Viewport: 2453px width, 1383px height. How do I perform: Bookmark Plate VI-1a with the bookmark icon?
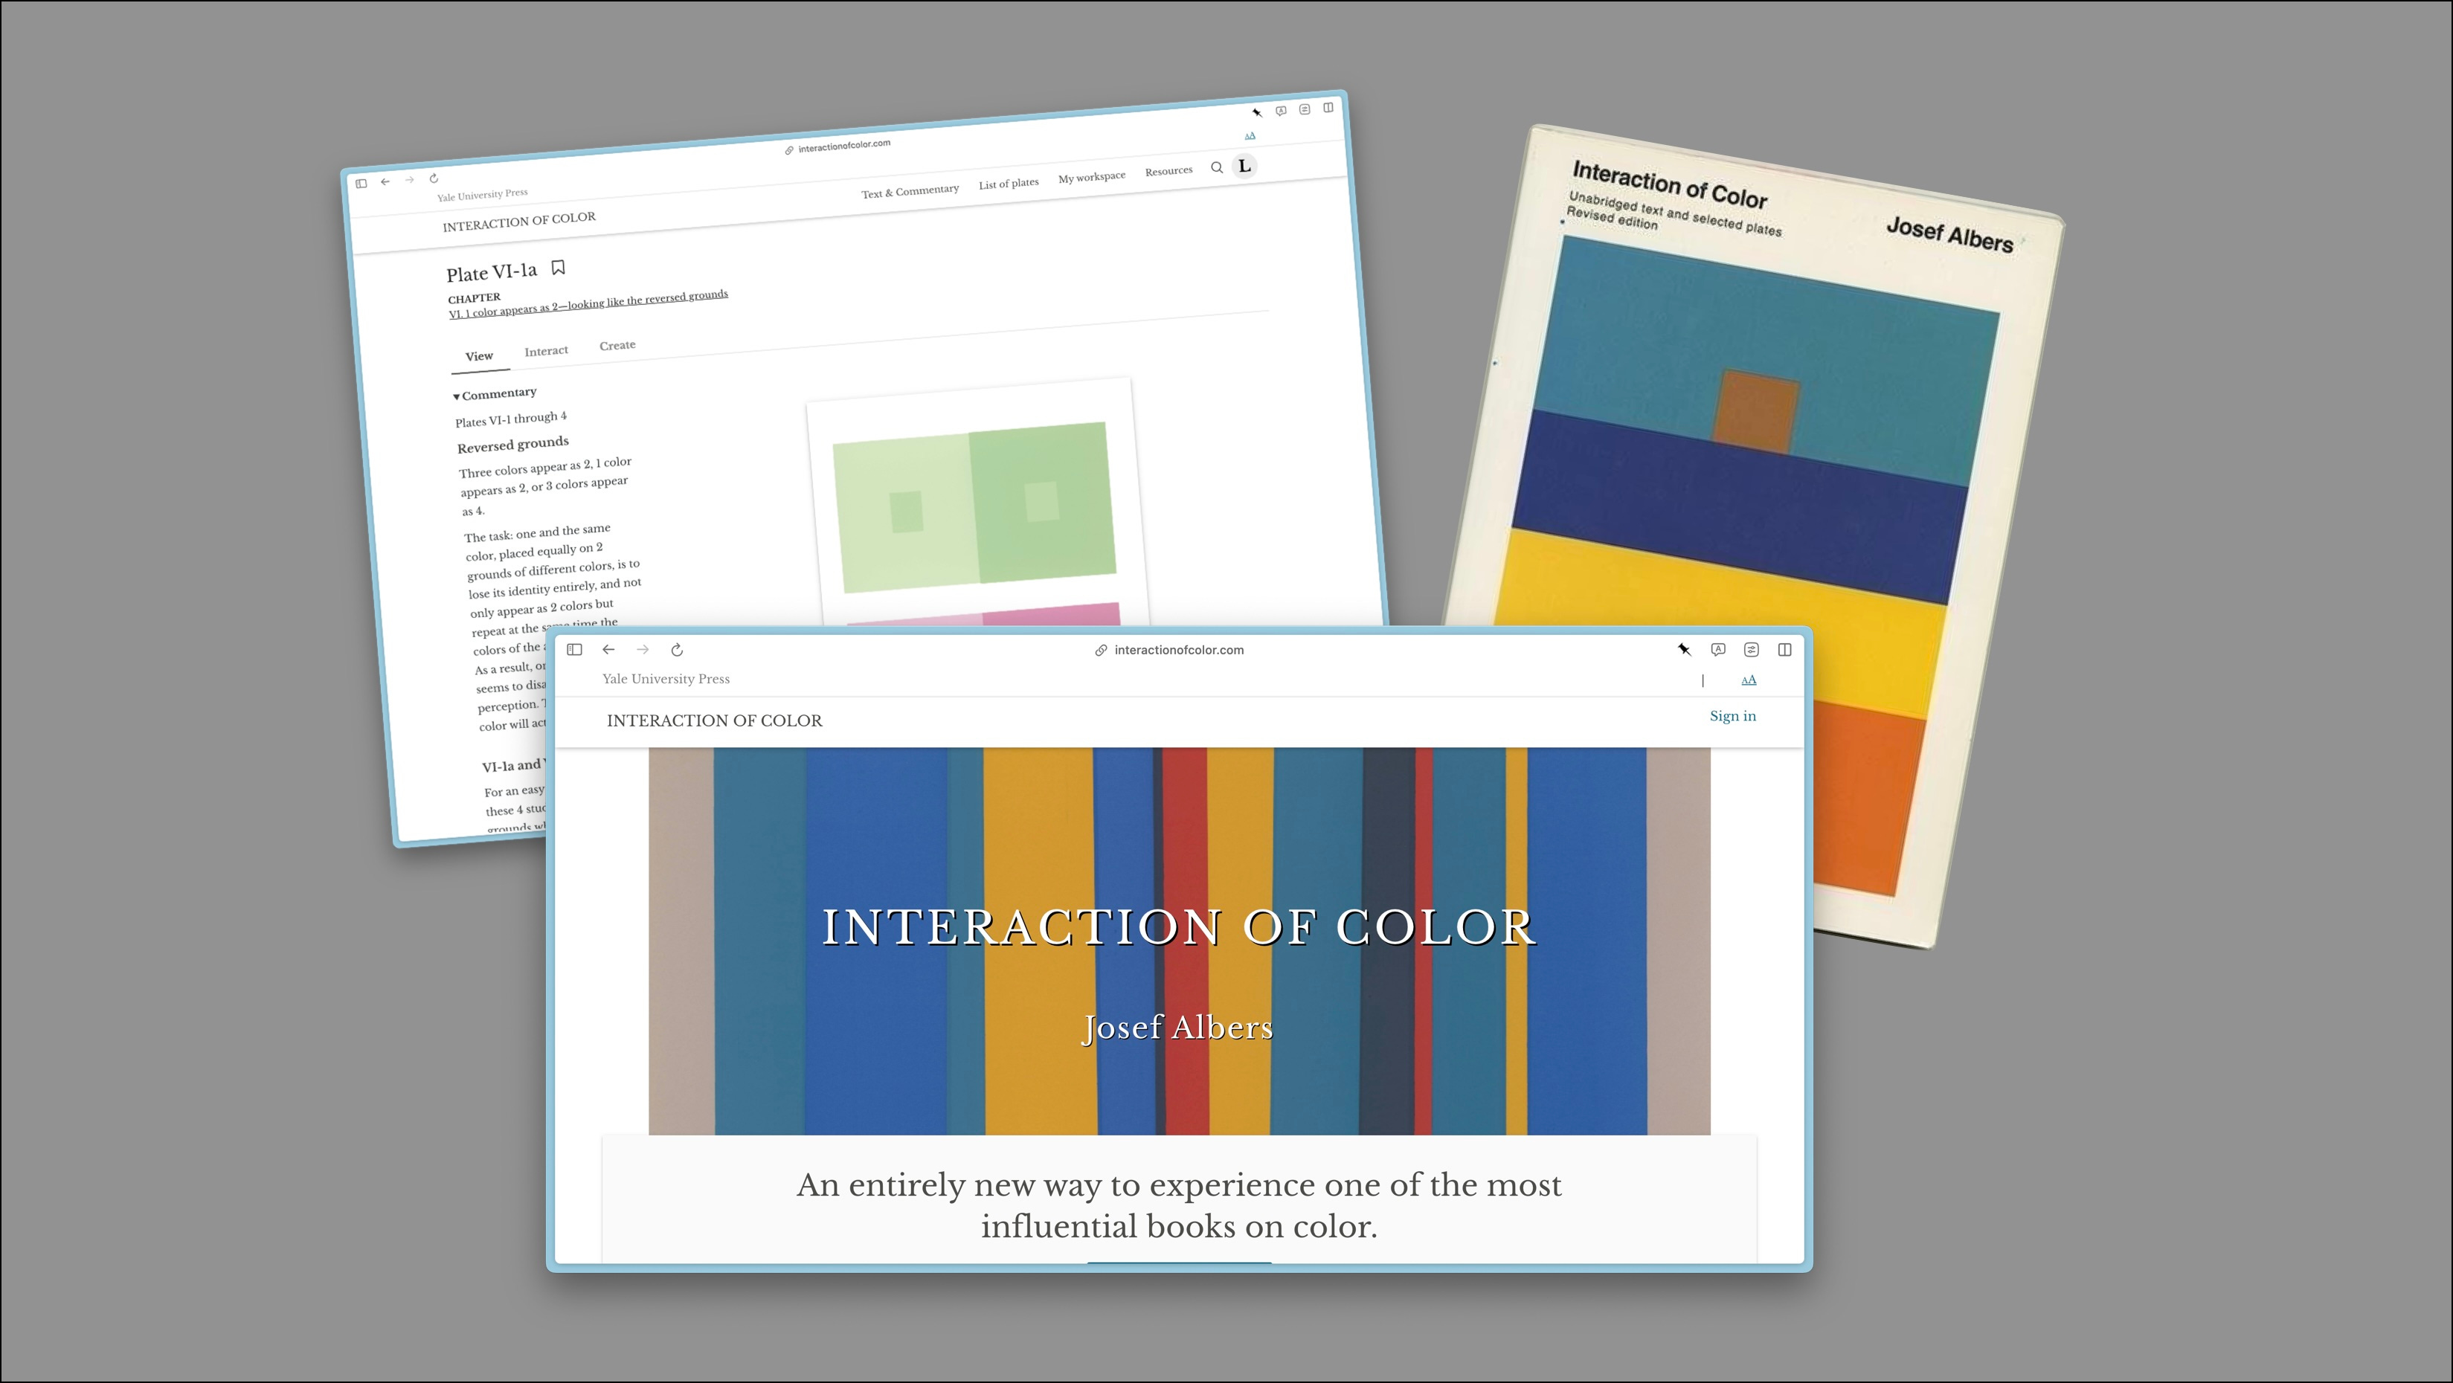tap(559, 268)
